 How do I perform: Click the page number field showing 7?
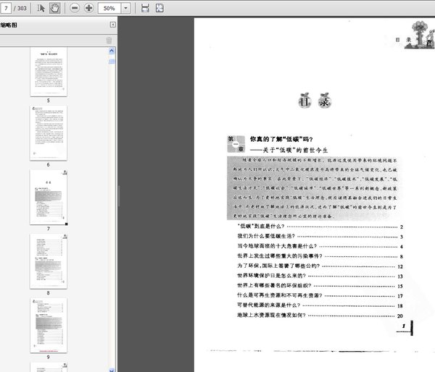point(6,8)
